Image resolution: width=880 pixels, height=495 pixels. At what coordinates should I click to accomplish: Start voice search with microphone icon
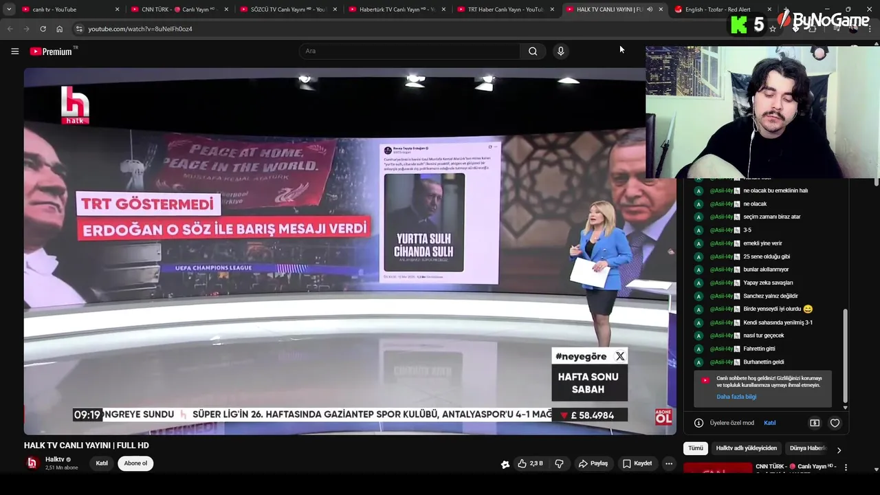coord(561,51)
